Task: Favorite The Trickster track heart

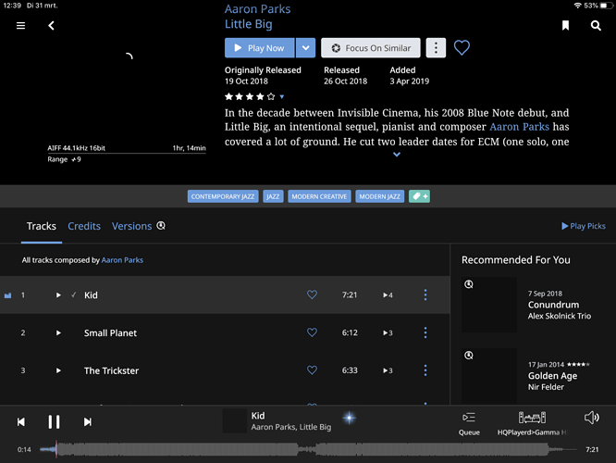Action: [x=312, y=370]
